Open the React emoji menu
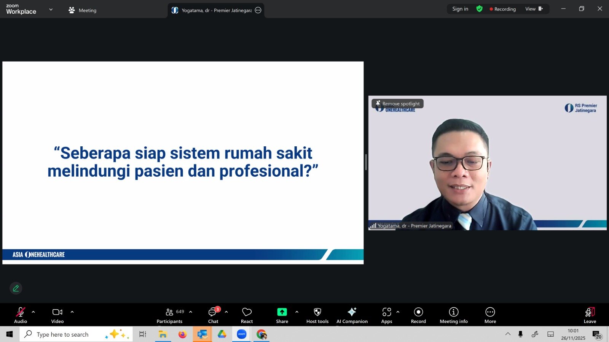609x342 pixels. 247,315
